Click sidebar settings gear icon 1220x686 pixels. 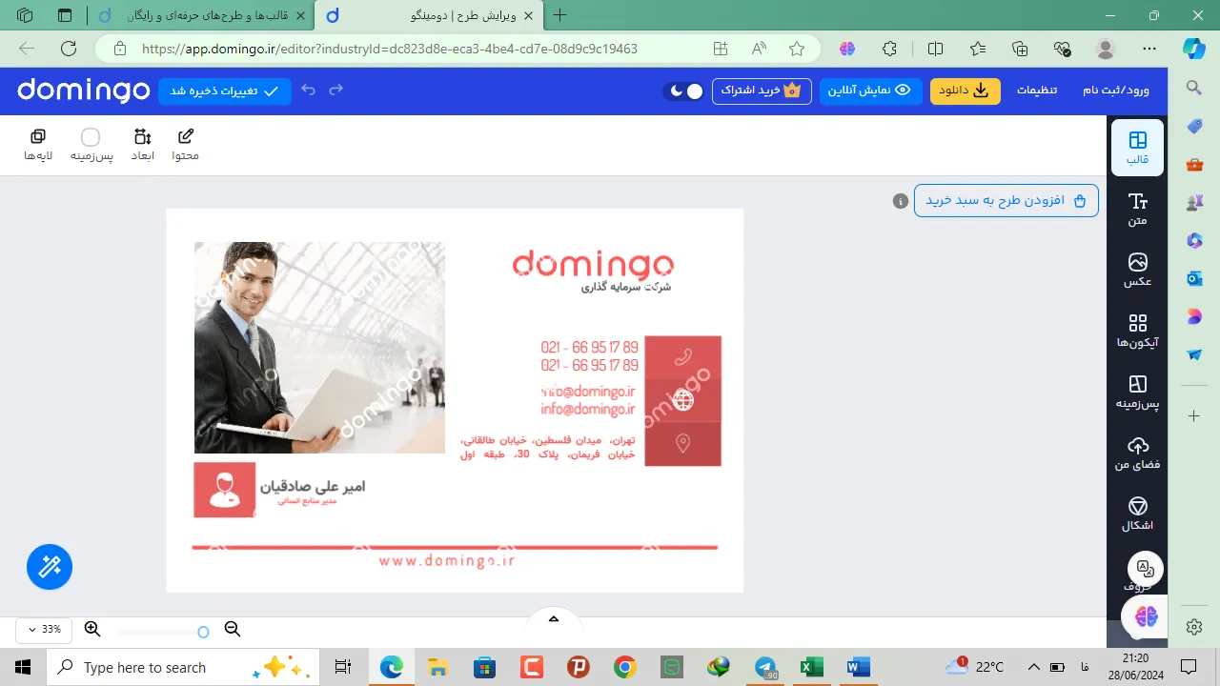1194,627
